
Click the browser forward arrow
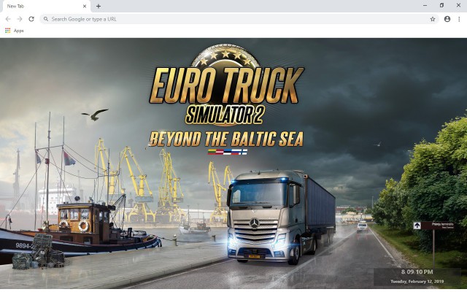(x=20, y=19)
